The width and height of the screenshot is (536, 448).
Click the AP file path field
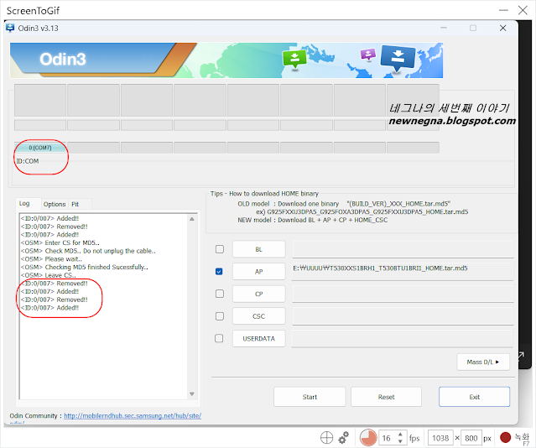point(403,272)
